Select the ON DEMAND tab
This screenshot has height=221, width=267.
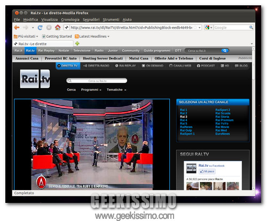[x=153, y=66]
